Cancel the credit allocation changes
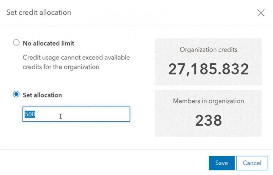 (x=252, y=163)
